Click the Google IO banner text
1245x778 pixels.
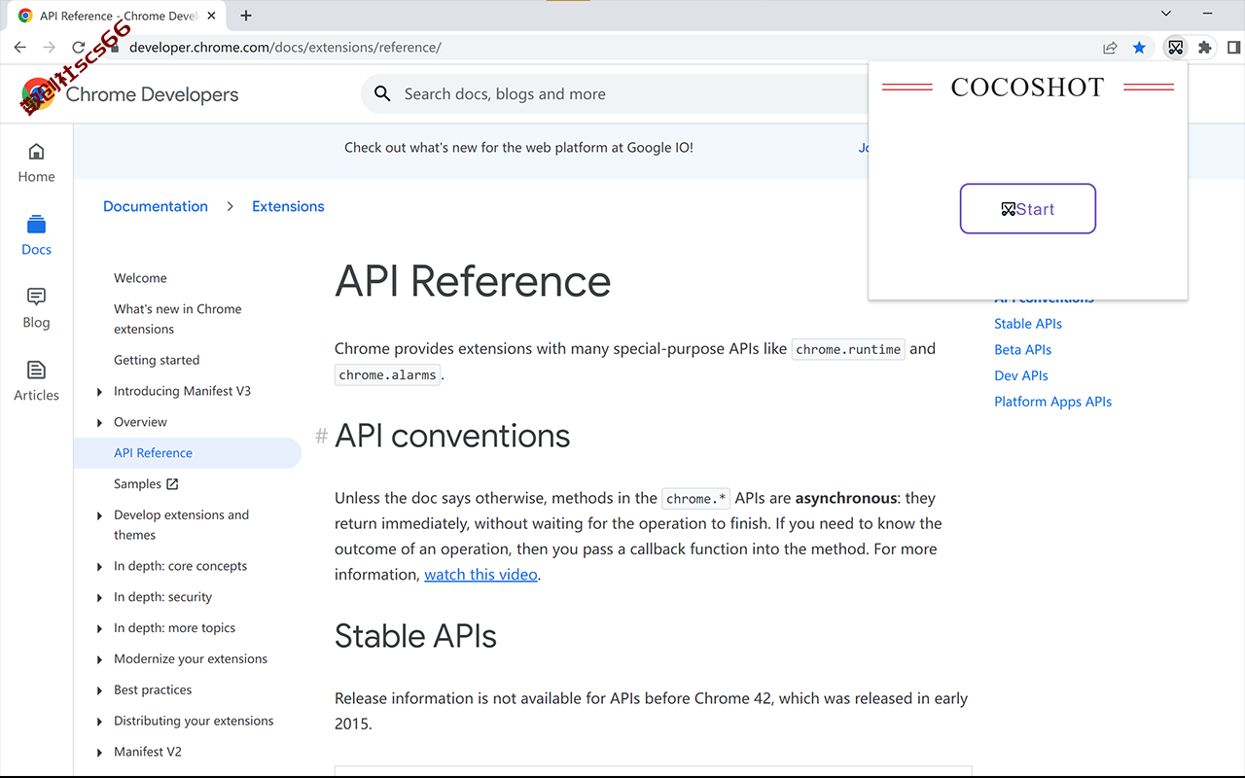518,148
